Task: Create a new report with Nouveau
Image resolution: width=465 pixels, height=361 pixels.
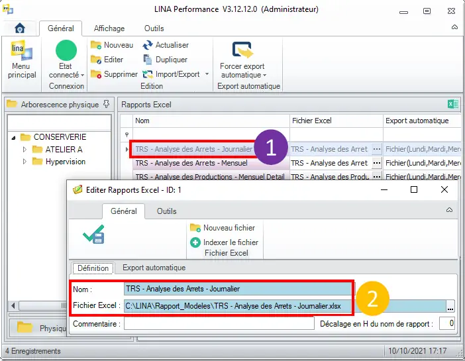Action: tap(112, 45)
